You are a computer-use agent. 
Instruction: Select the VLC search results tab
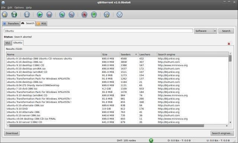coord(8,43)
